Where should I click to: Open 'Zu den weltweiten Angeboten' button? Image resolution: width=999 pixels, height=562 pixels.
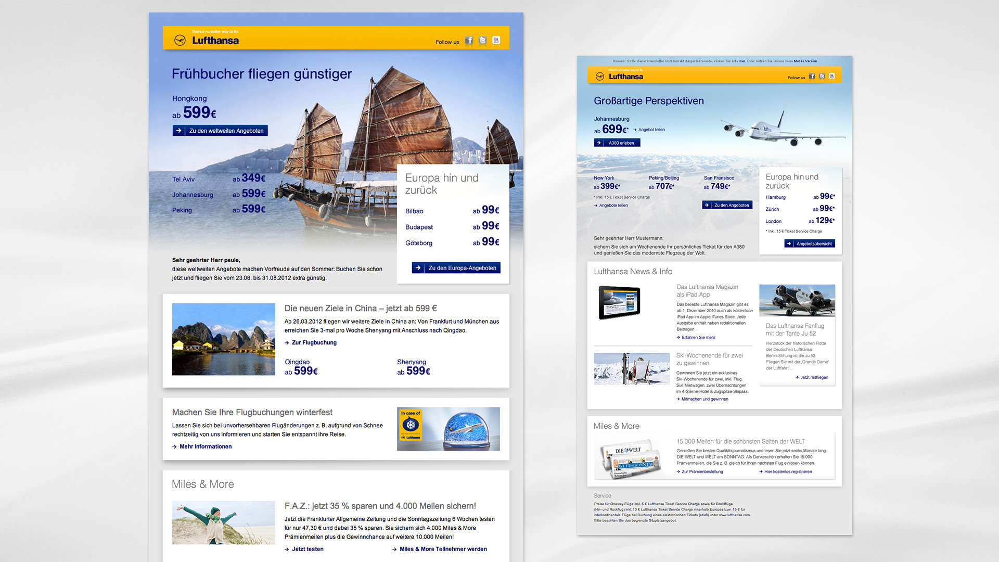(220, 131)
